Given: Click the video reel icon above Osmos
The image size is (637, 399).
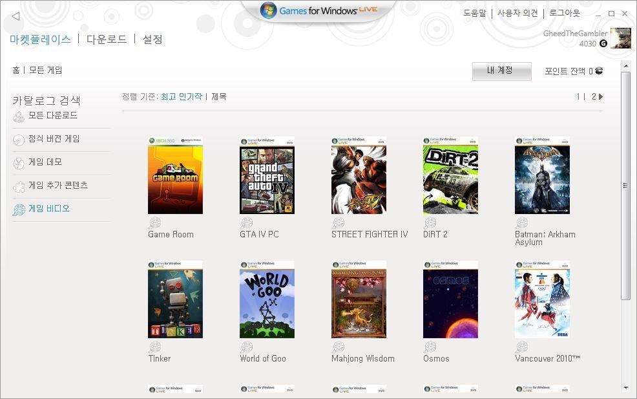Looking at the screenshot, I should [x=430, y=347].
